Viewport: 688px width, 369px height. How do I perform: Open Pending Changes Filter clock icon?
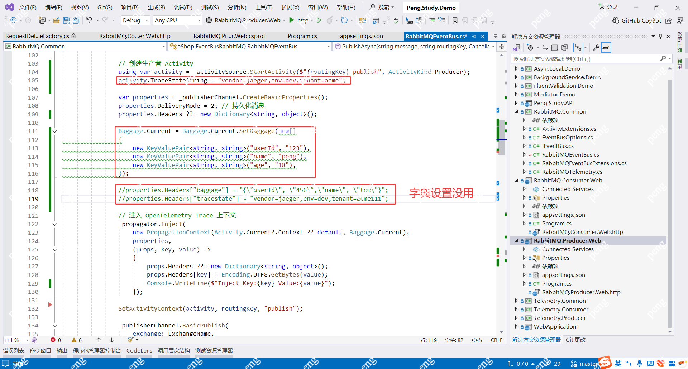tap(530, 47)
